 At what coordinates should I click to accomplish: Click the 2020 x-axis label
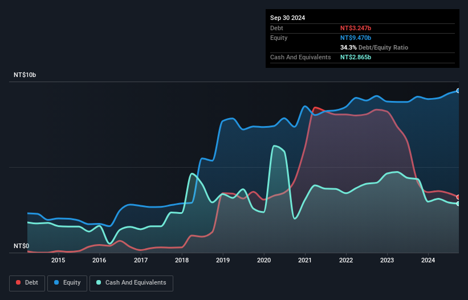[264, 260]
